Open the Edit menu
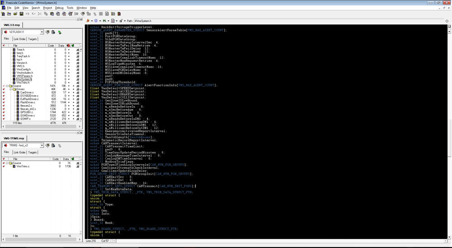This screenshot has height=248, width=452. click(17, 8)
